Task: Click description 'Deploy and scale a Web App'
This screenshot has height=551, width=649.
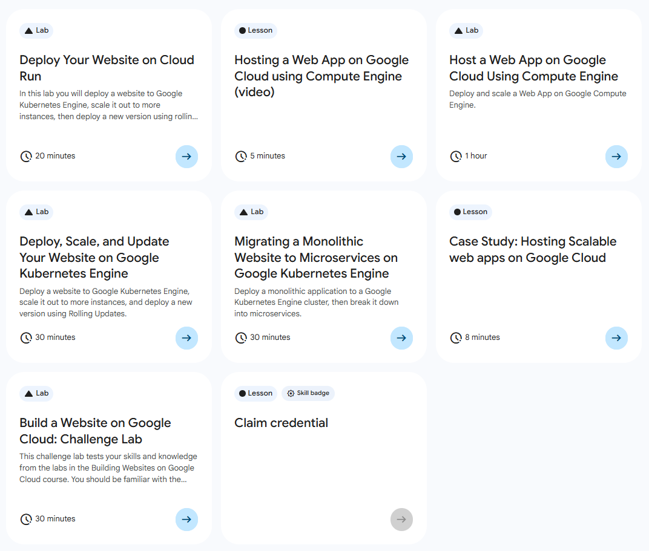Action: tap(538, 99)
